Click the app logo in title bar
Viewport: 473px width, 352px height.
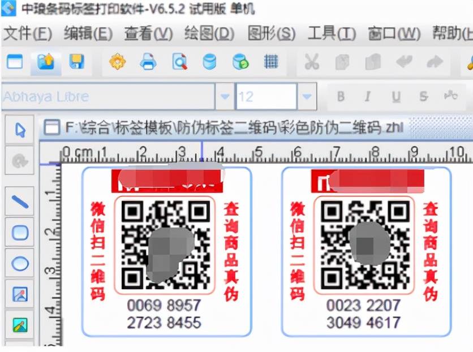(8, 8)
